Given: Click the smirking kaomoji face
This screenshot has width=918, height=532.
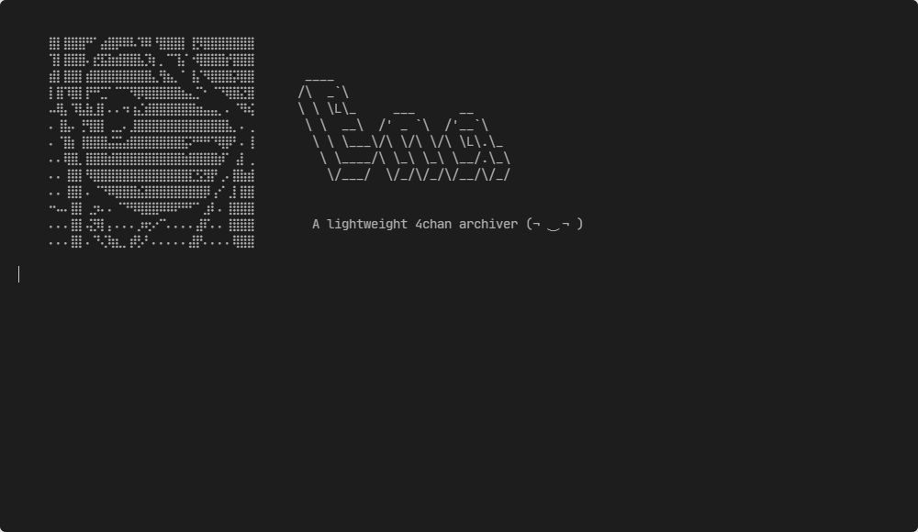Looking at the screenshot, I should 554,224.
